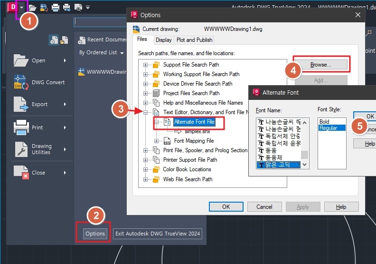
Task: Click the Browse... button
Action: point(321,65)
